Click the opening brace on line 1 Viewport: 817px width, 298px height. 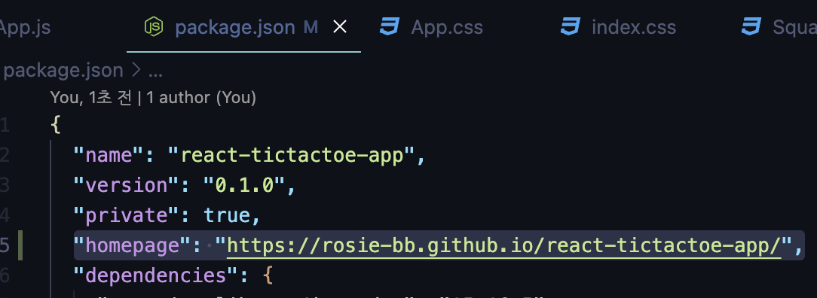[x=56, y=125]
